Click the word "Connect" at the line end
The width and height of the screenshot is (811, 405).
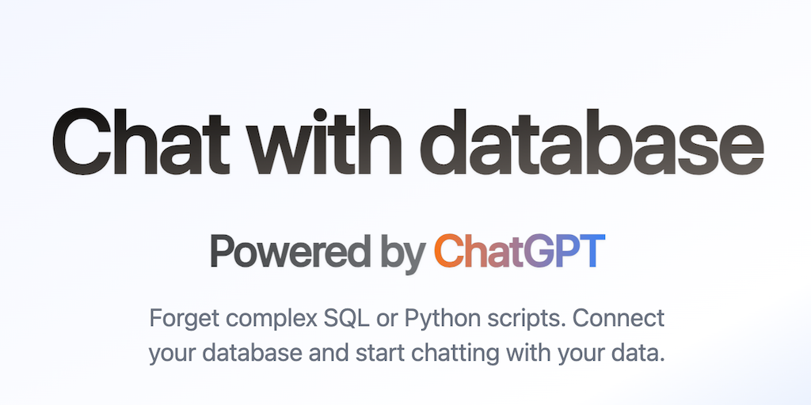coord(619,319)
